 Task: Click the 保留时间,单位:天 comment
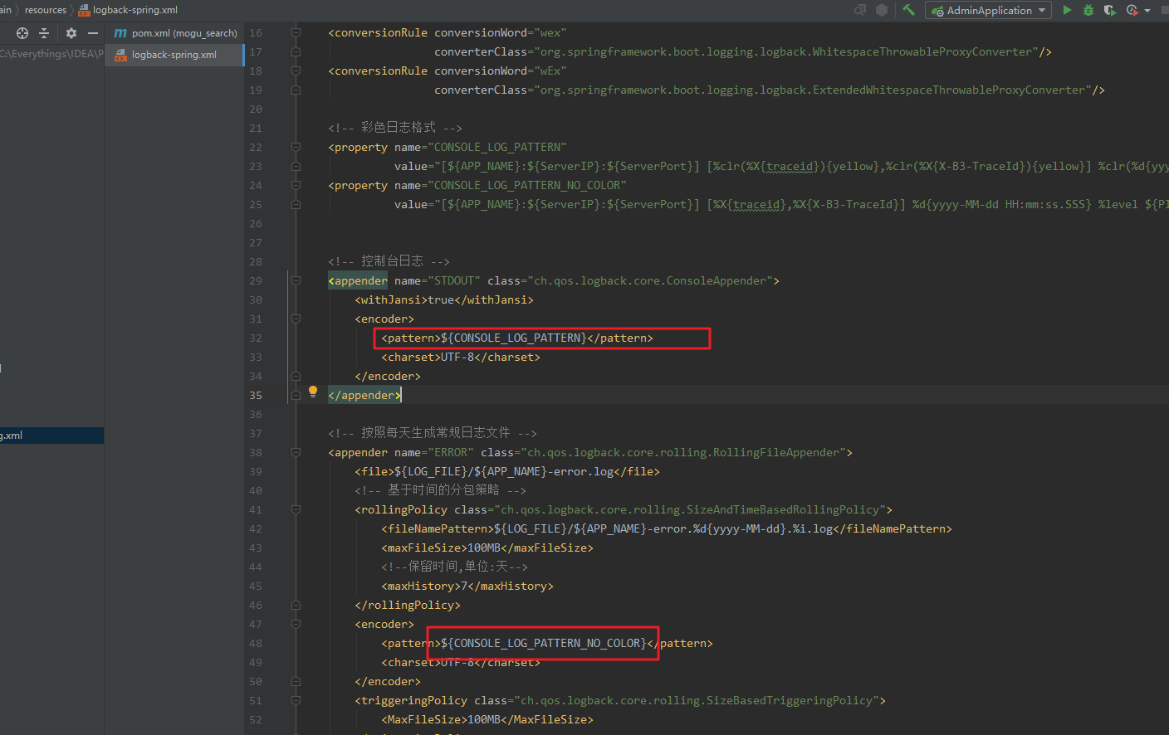tap(454, 567)
